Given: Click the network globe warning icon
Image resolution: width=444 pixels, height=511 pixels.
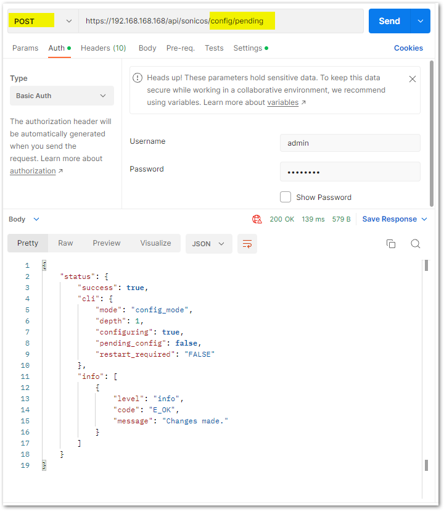Looking at the screenshot, I should pyautogui.click(x=257, y=219).
